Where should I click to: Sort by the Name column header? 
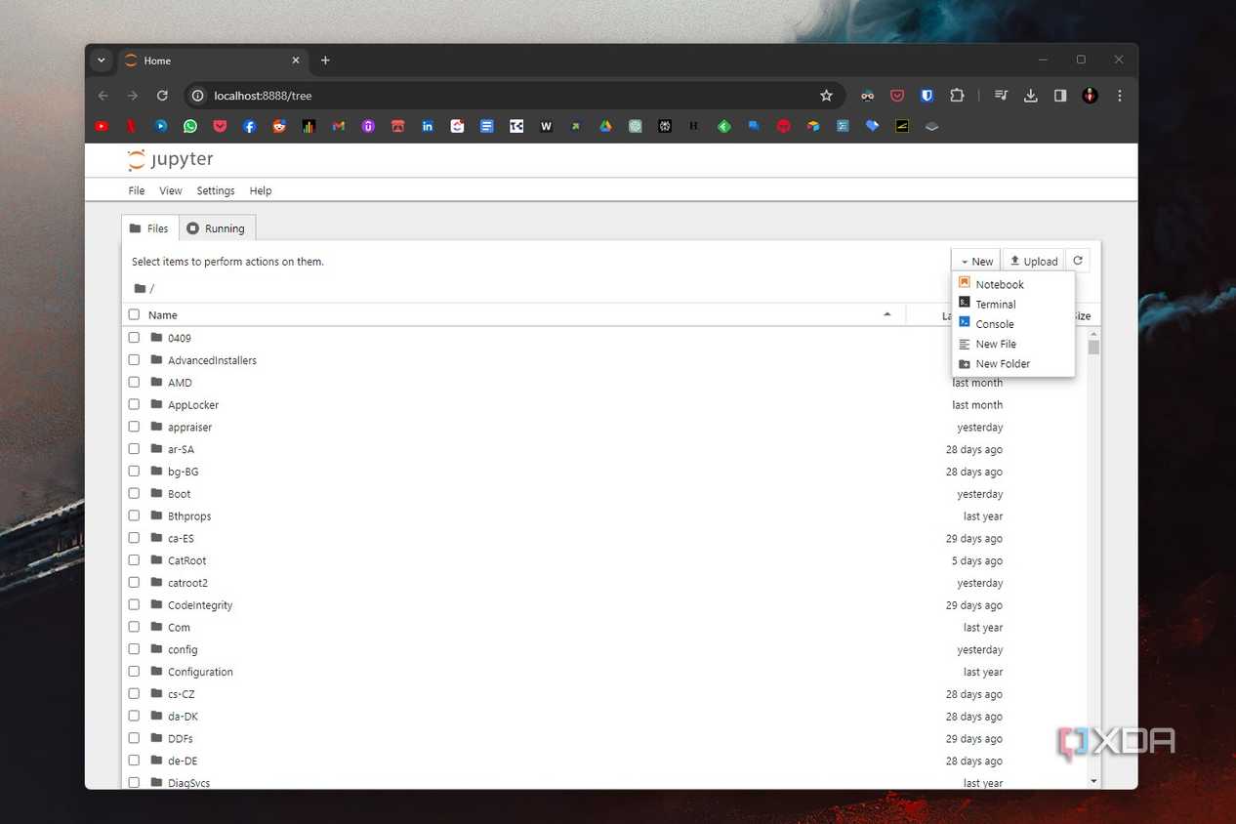tap(163, 314)
